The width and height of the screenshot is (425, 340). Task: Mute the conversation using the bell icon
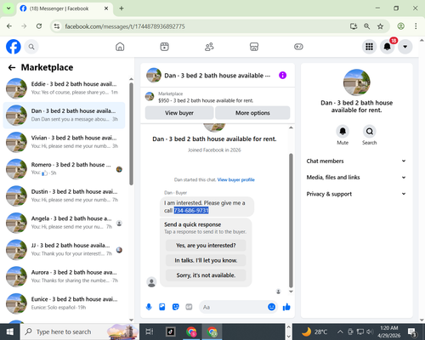coord(343,132)
